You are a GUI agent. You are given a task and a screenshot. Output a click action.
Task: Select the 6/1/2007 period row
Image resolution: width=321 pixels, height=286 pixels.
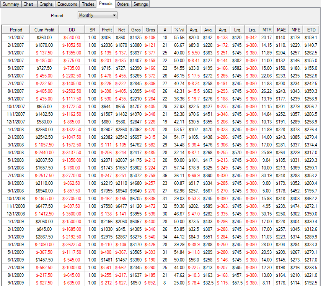click(161, 76)
